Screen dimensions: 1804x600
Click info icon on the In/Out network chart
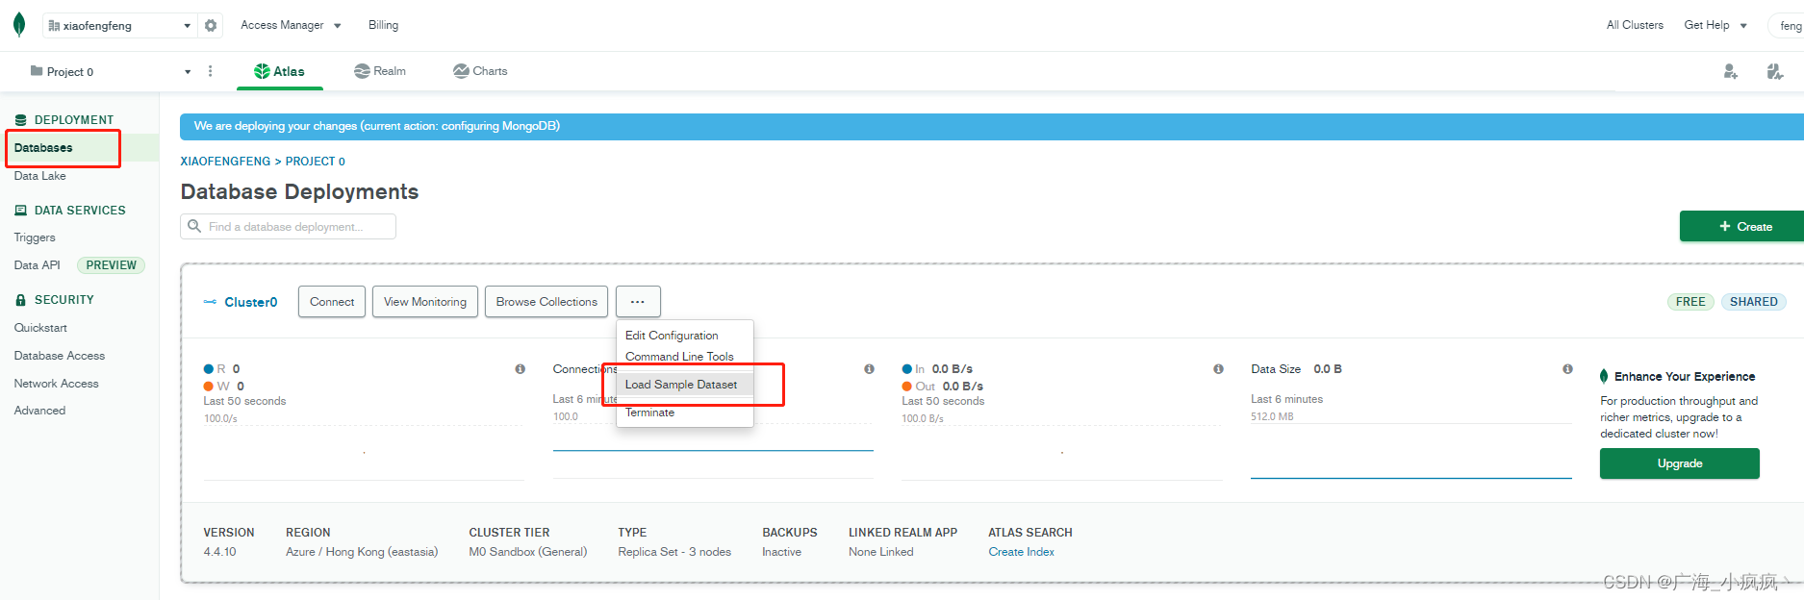[1218, 369]
